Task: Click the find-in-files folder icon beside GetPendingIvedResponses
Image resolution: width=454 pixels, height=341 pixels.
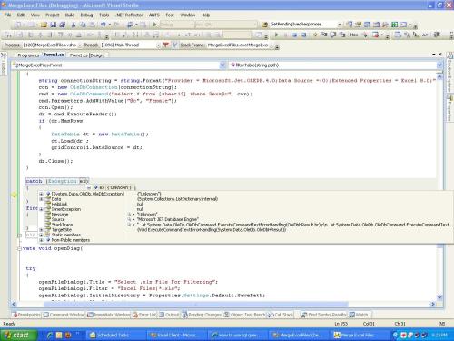Action: pos(264,25)
